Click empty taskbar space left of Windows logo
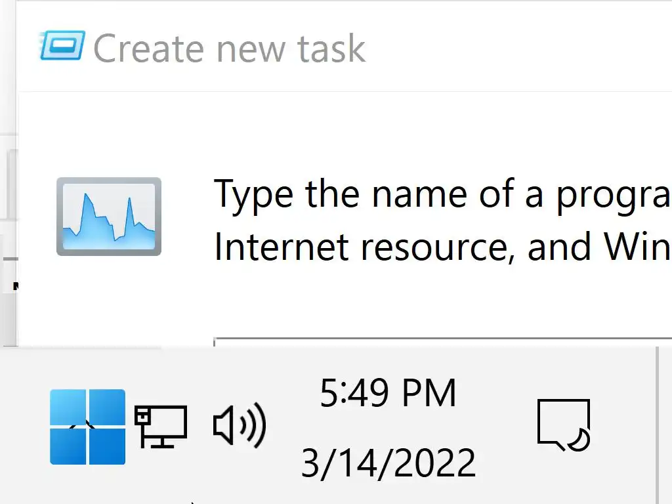The image size is (672, 504). (x=24, y=427)
